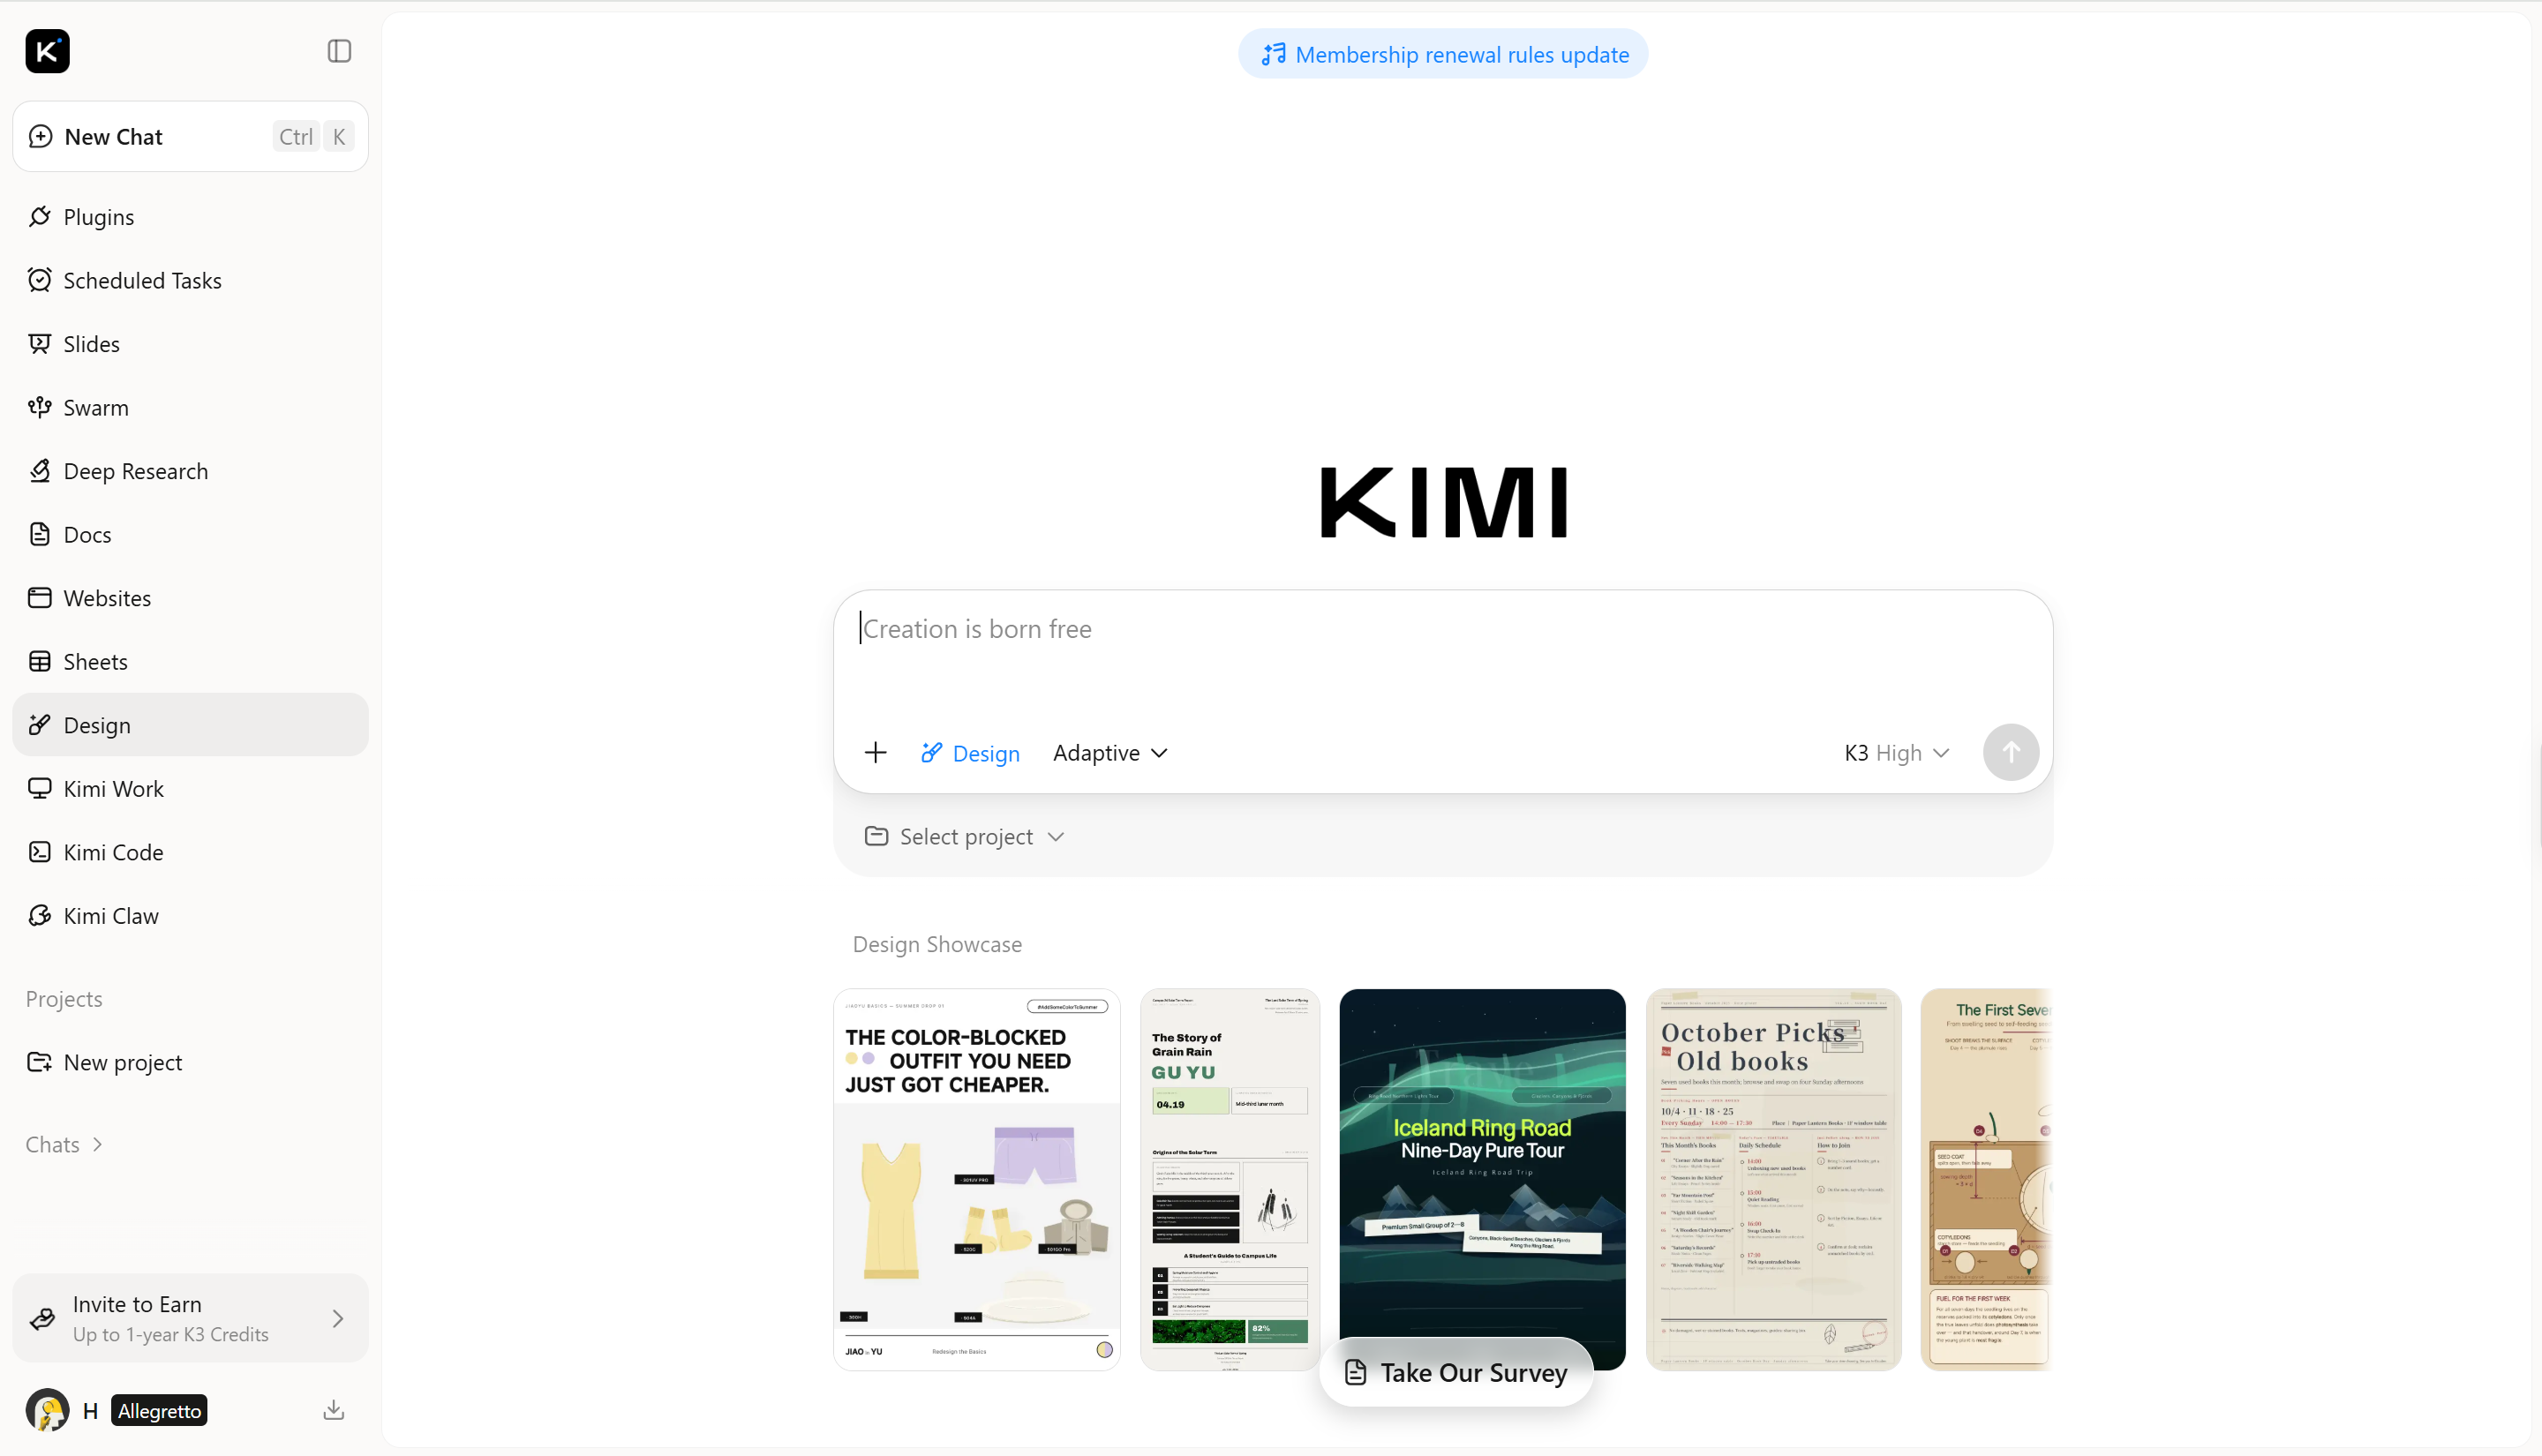2542x1456 pixels.
Task: Click the Design Showcase heading
Action: coord(937,944)
